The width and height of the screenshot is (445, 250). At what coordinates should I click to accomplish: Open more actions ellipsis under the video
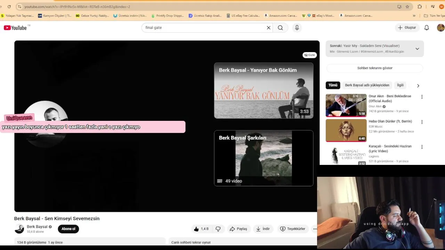(315, 229)
